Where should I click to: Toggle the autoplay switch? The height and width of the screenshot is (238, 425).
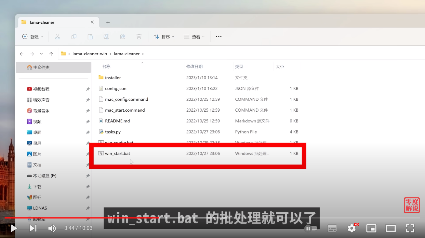click(x=311, y=228)
